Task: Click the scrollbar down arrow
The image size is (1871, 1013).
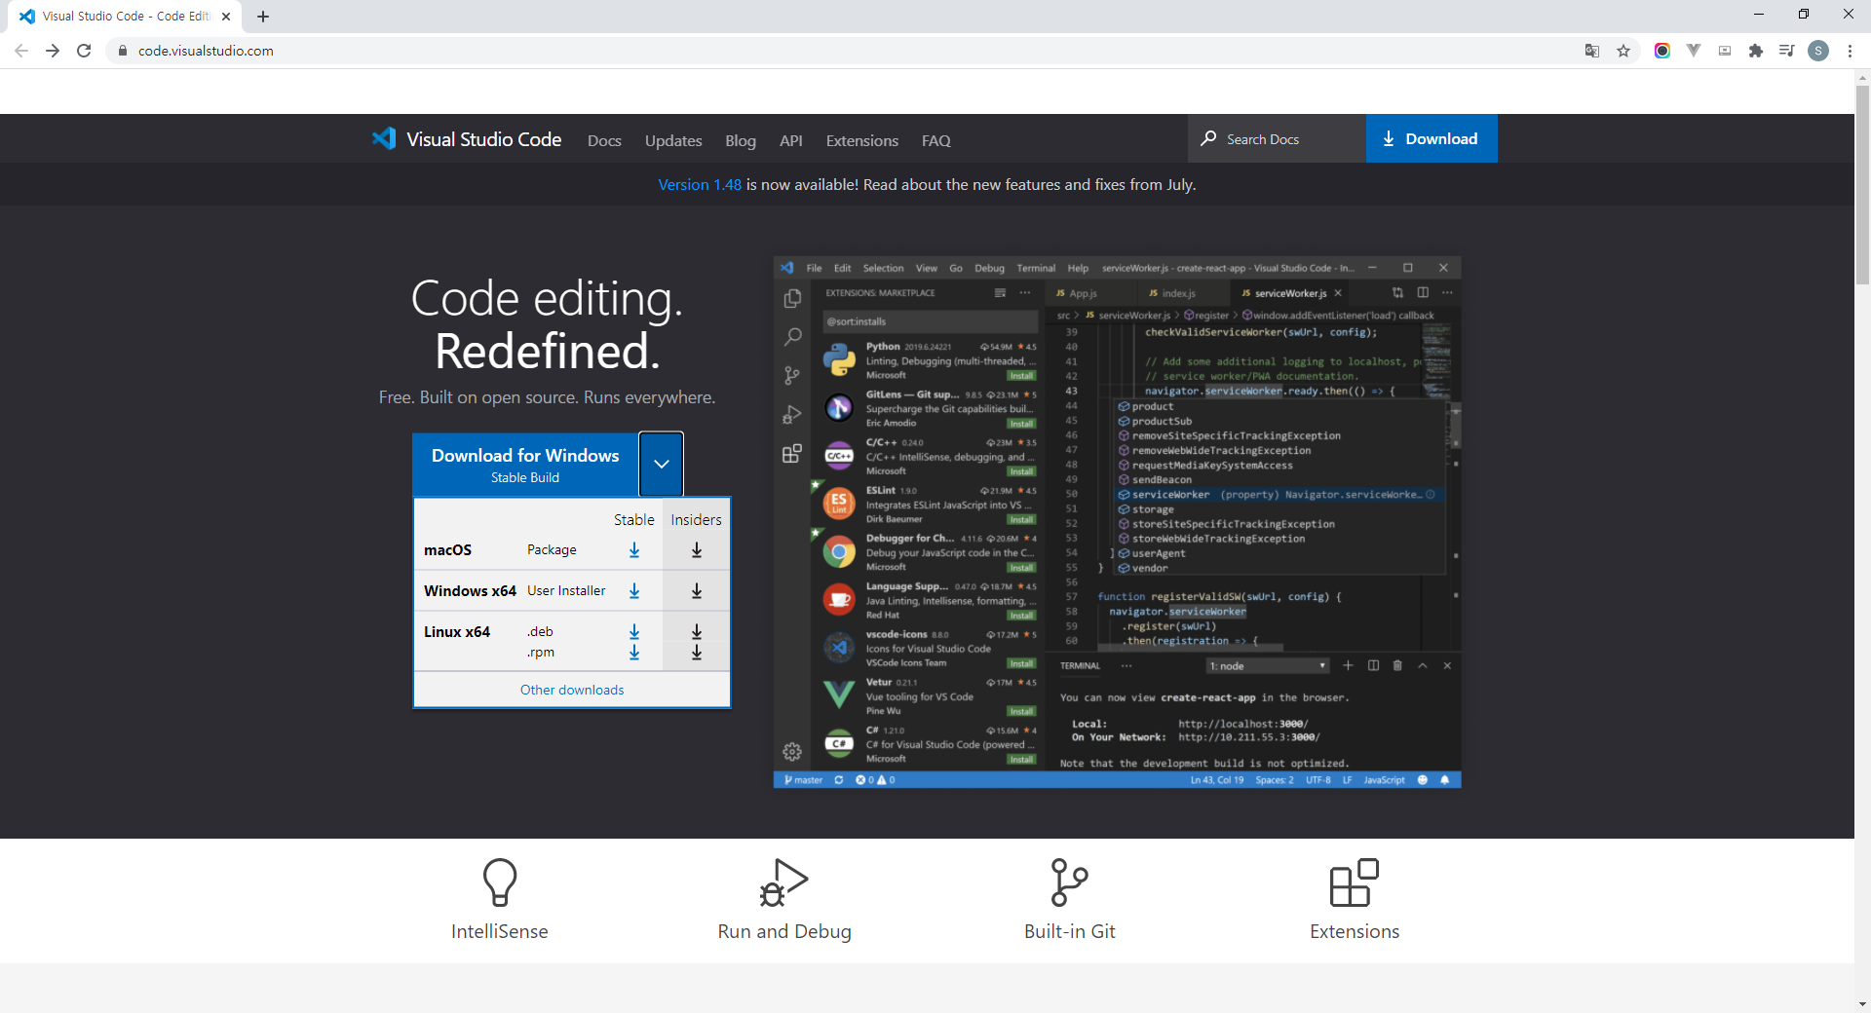Action: [x=1862, y=1004]
